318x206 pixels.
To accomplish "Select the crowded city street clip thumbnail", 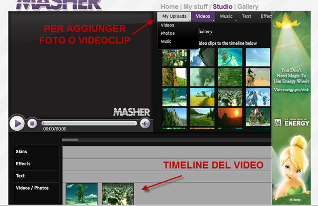I will tap(174, 58).
